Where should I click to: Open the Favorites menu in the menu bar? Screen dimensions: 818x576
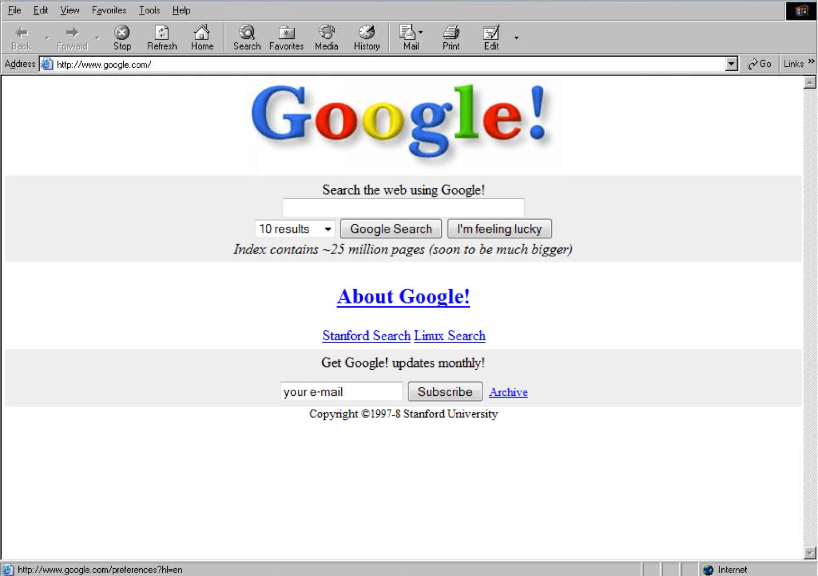pos(109,10)
